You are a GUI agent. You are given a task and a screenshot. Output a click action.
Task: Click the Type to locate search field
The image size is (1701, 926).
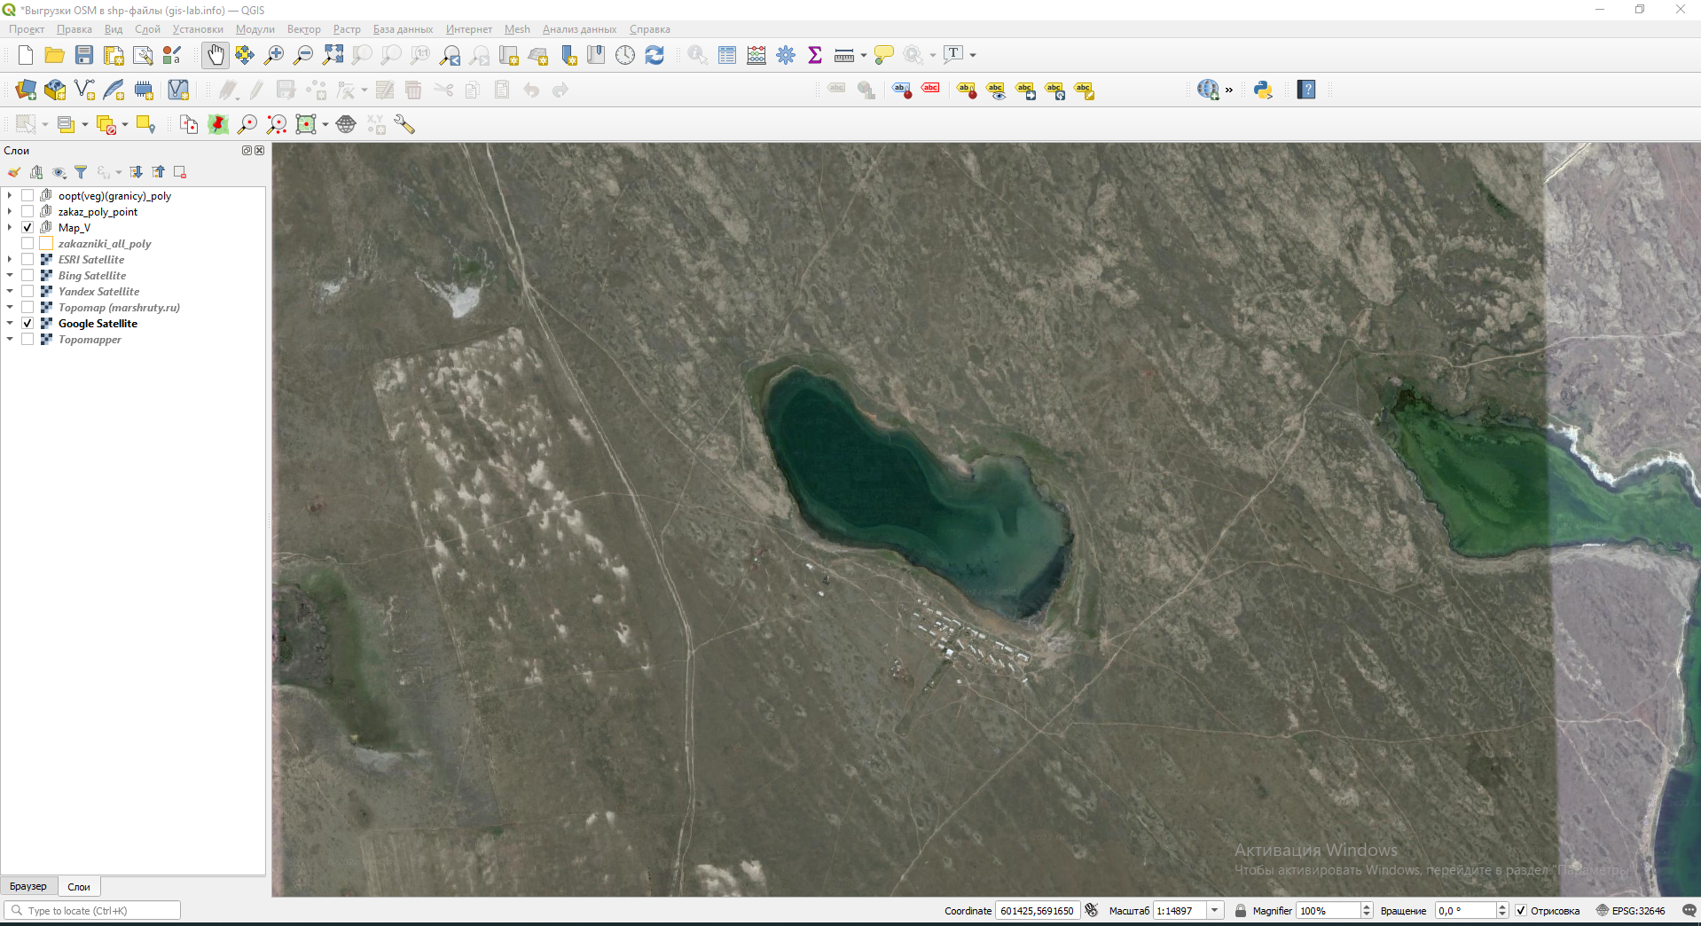tap(92, 911)
